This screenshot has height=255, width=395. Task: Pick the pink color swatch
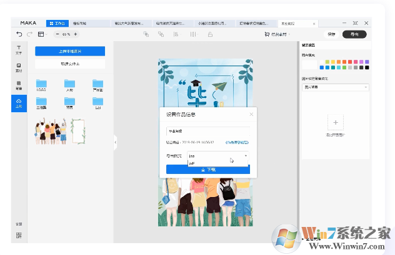[x=356, y=62]
